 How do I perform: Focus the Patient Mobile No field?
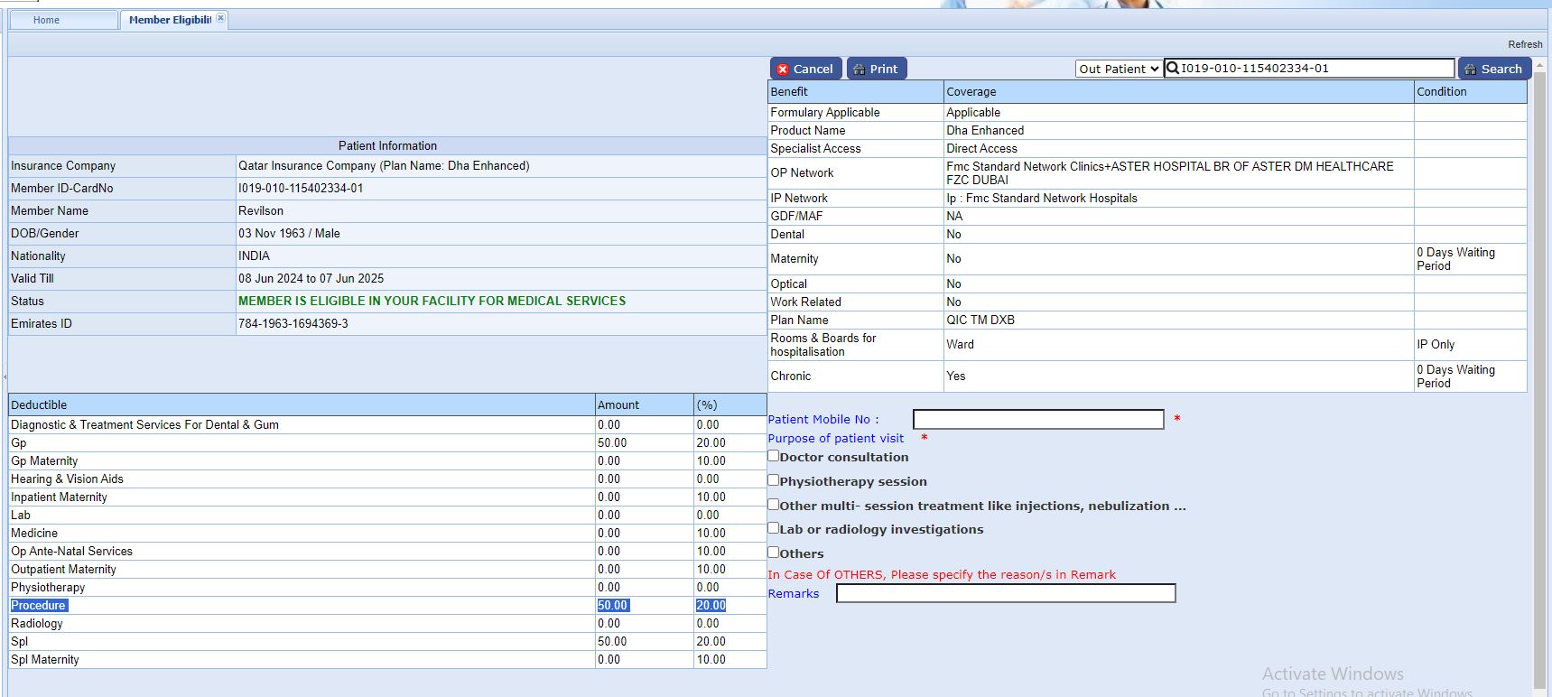[1037, 419]
